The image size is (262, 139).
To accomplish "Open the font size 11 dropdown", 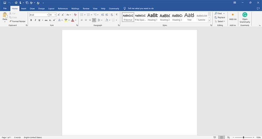I will click(55, 15).
